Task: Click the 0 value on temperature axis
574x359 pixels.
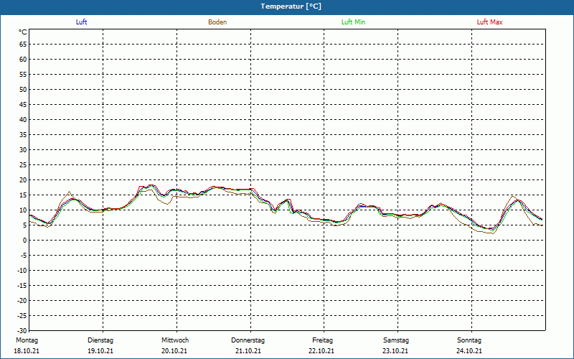Action: [x=25, y=241]
